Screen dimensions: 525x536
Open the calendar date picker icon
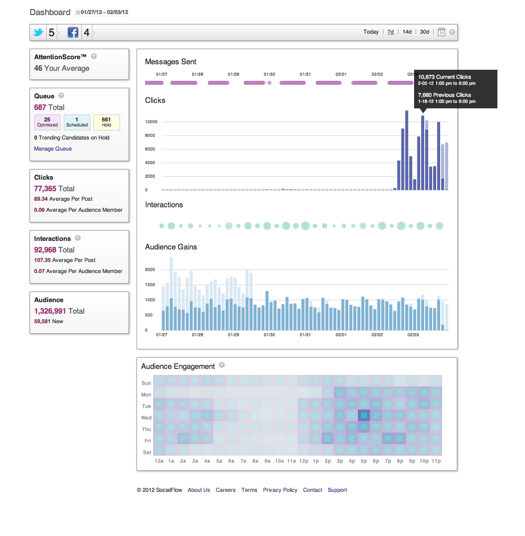(x=442, y=32)
